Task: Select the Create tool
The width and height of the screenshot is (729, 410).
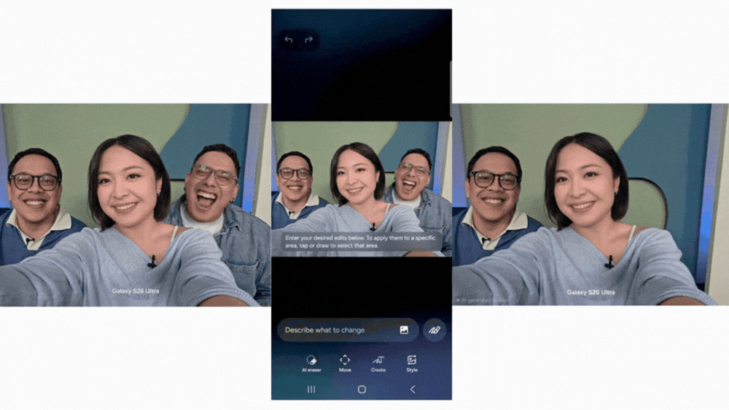Action: click(378, 363)
